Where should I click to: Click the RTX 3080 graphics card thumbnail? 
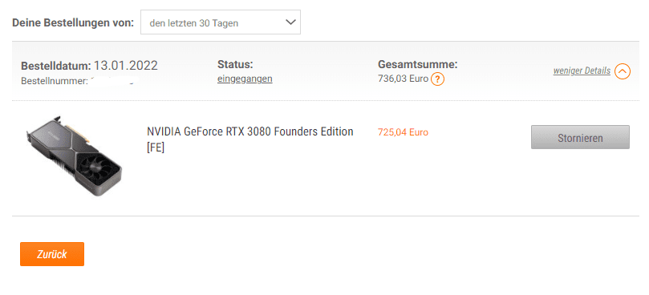(73, 156)
